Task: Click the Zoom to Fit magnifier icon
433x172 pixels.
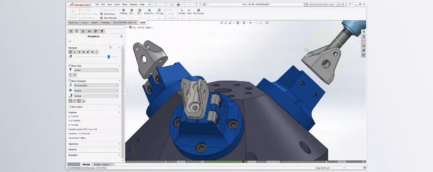Action: [221, 23]
